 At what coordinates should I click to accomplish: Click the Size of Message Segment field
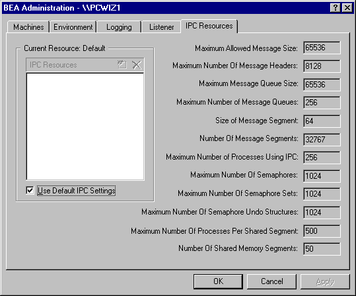pos(322,121)
